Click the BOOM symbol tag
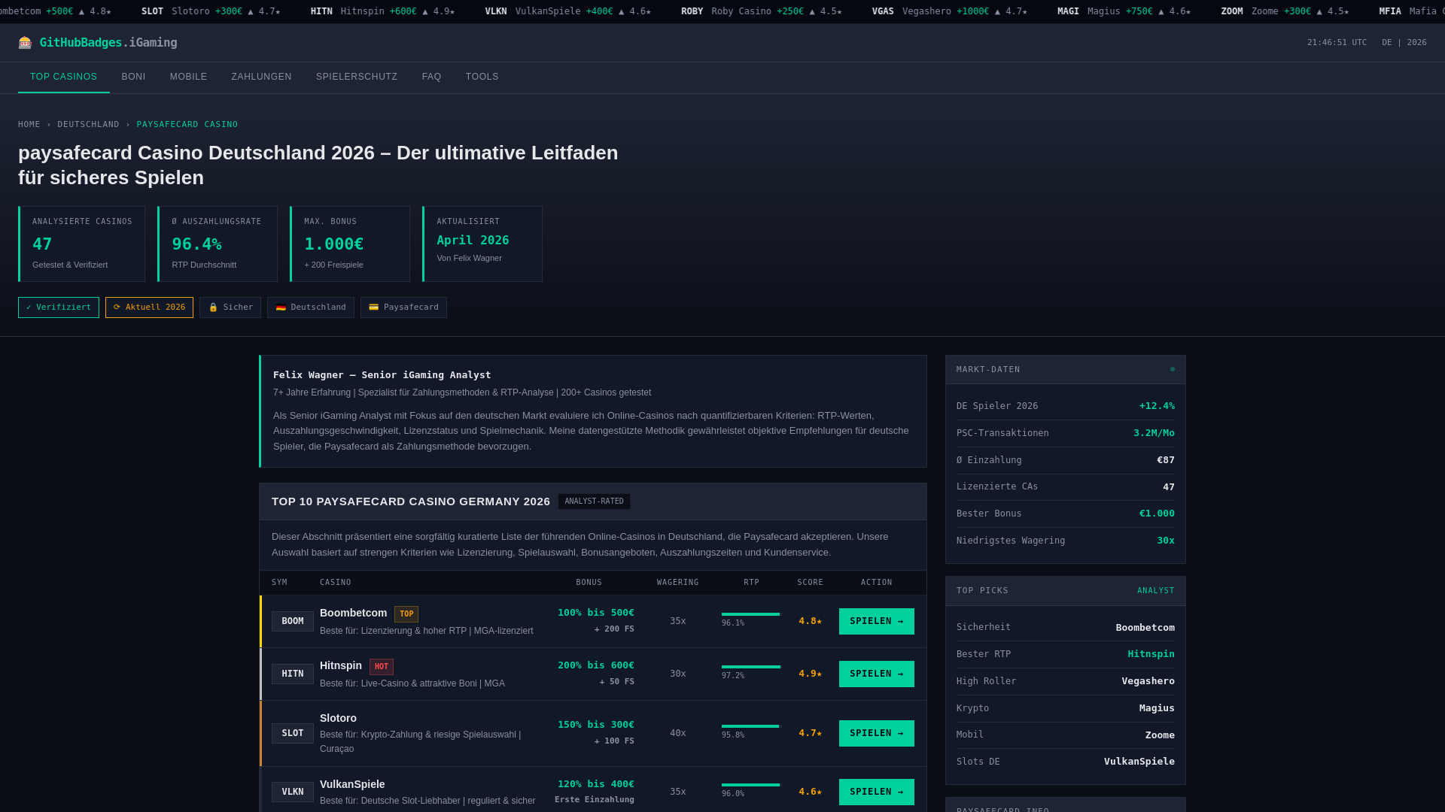Viewport: 1445px width, 812px height. tap(293, 621)
